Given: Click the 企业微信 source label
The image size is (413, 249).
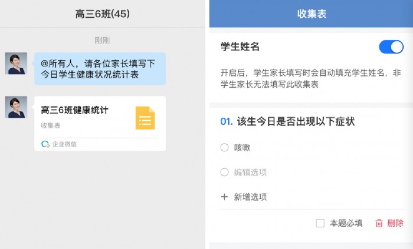Looking at the screenshot, I should click(64, 144).
